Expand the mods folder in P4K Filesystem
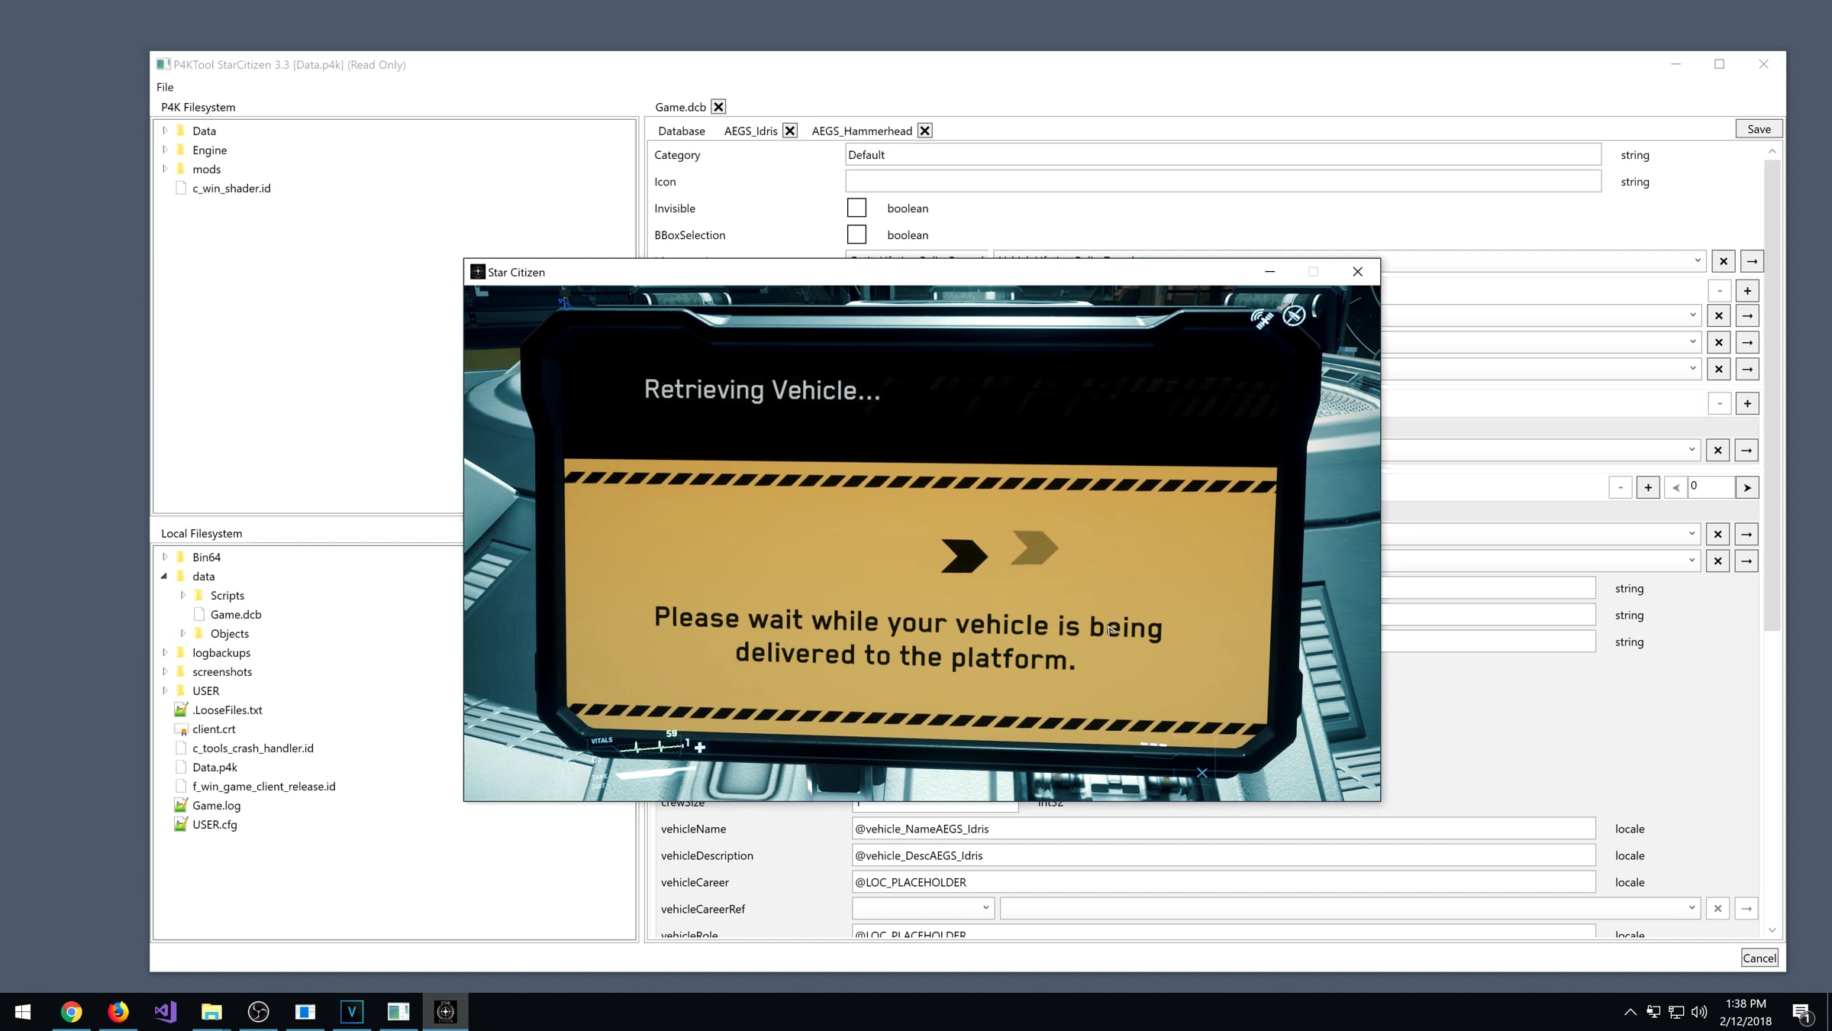 click(165, 169)
